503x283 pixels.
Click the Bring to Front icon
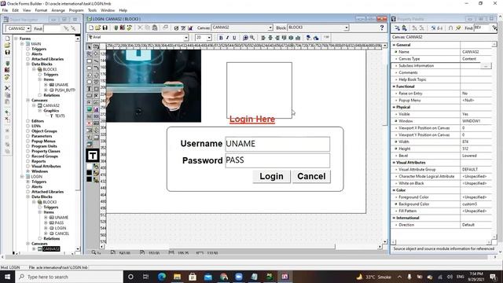[x=309, y=38]
